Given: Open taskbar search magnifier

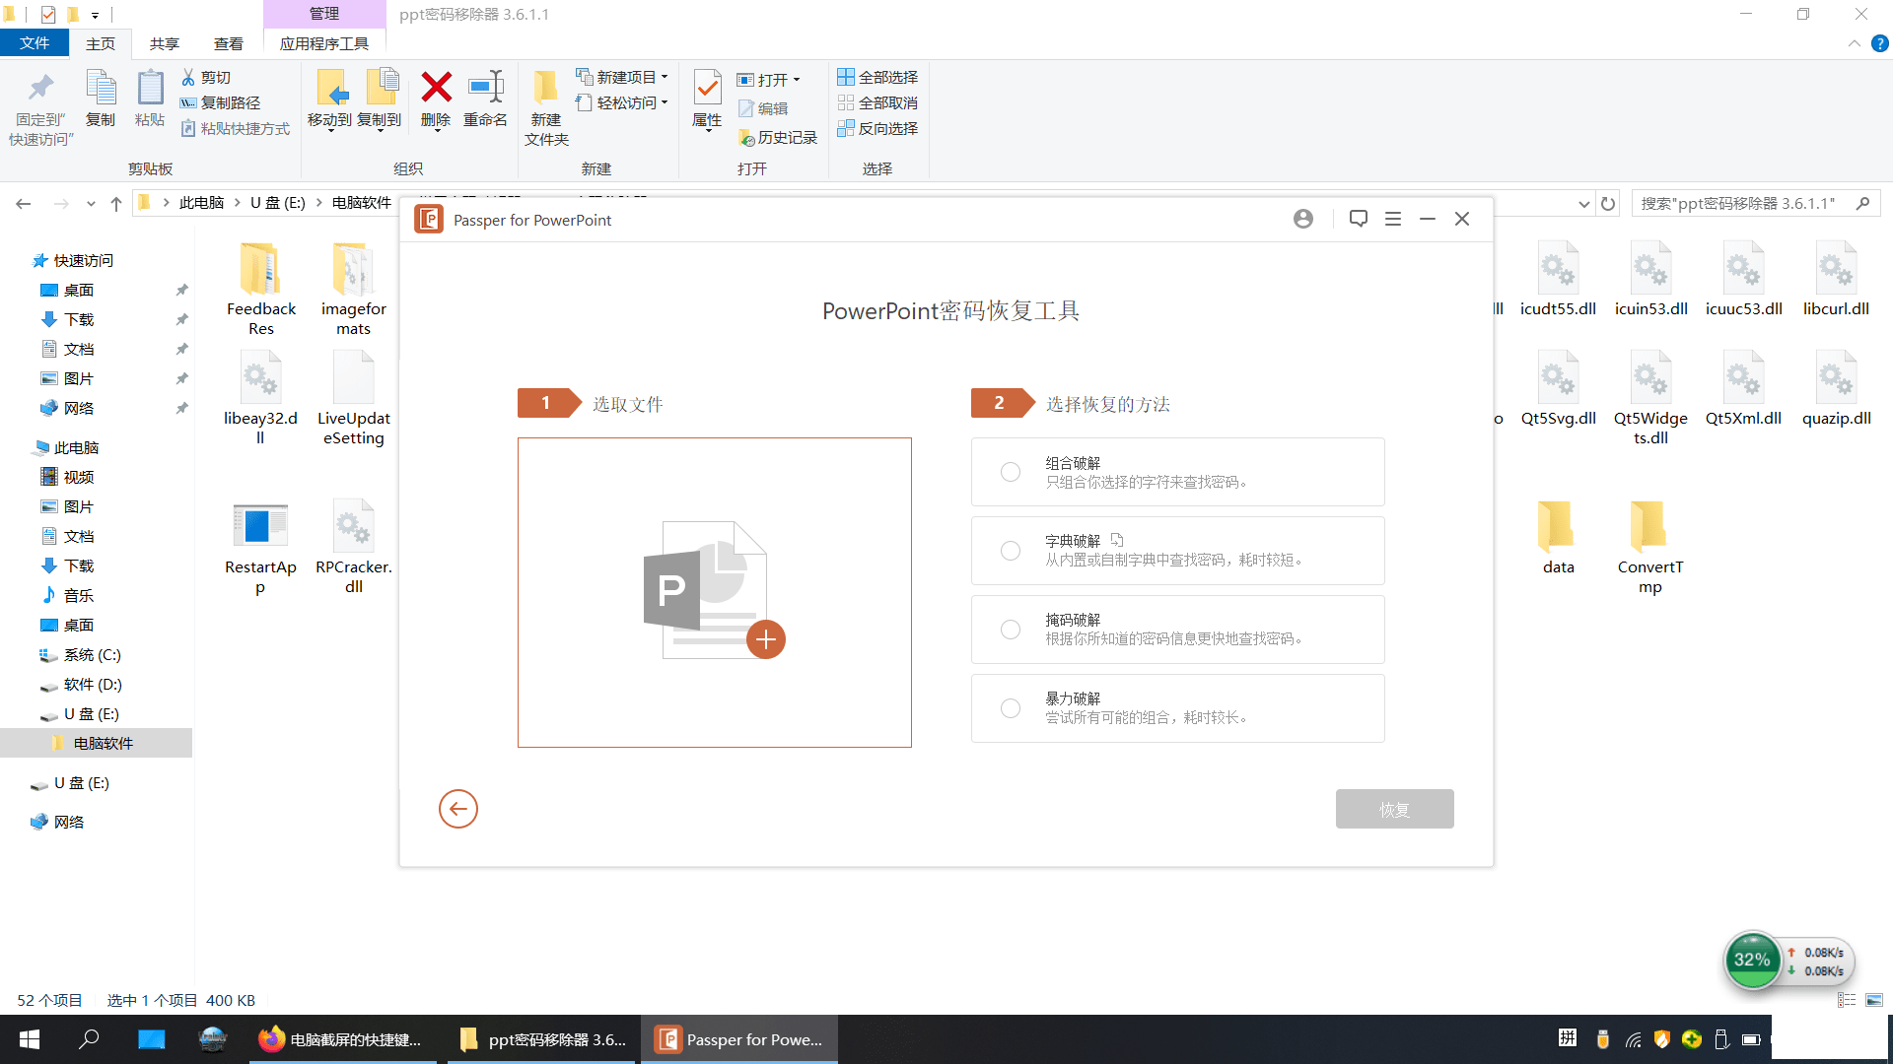Looking at the screenshot, I should click(x=89, y=1039).
